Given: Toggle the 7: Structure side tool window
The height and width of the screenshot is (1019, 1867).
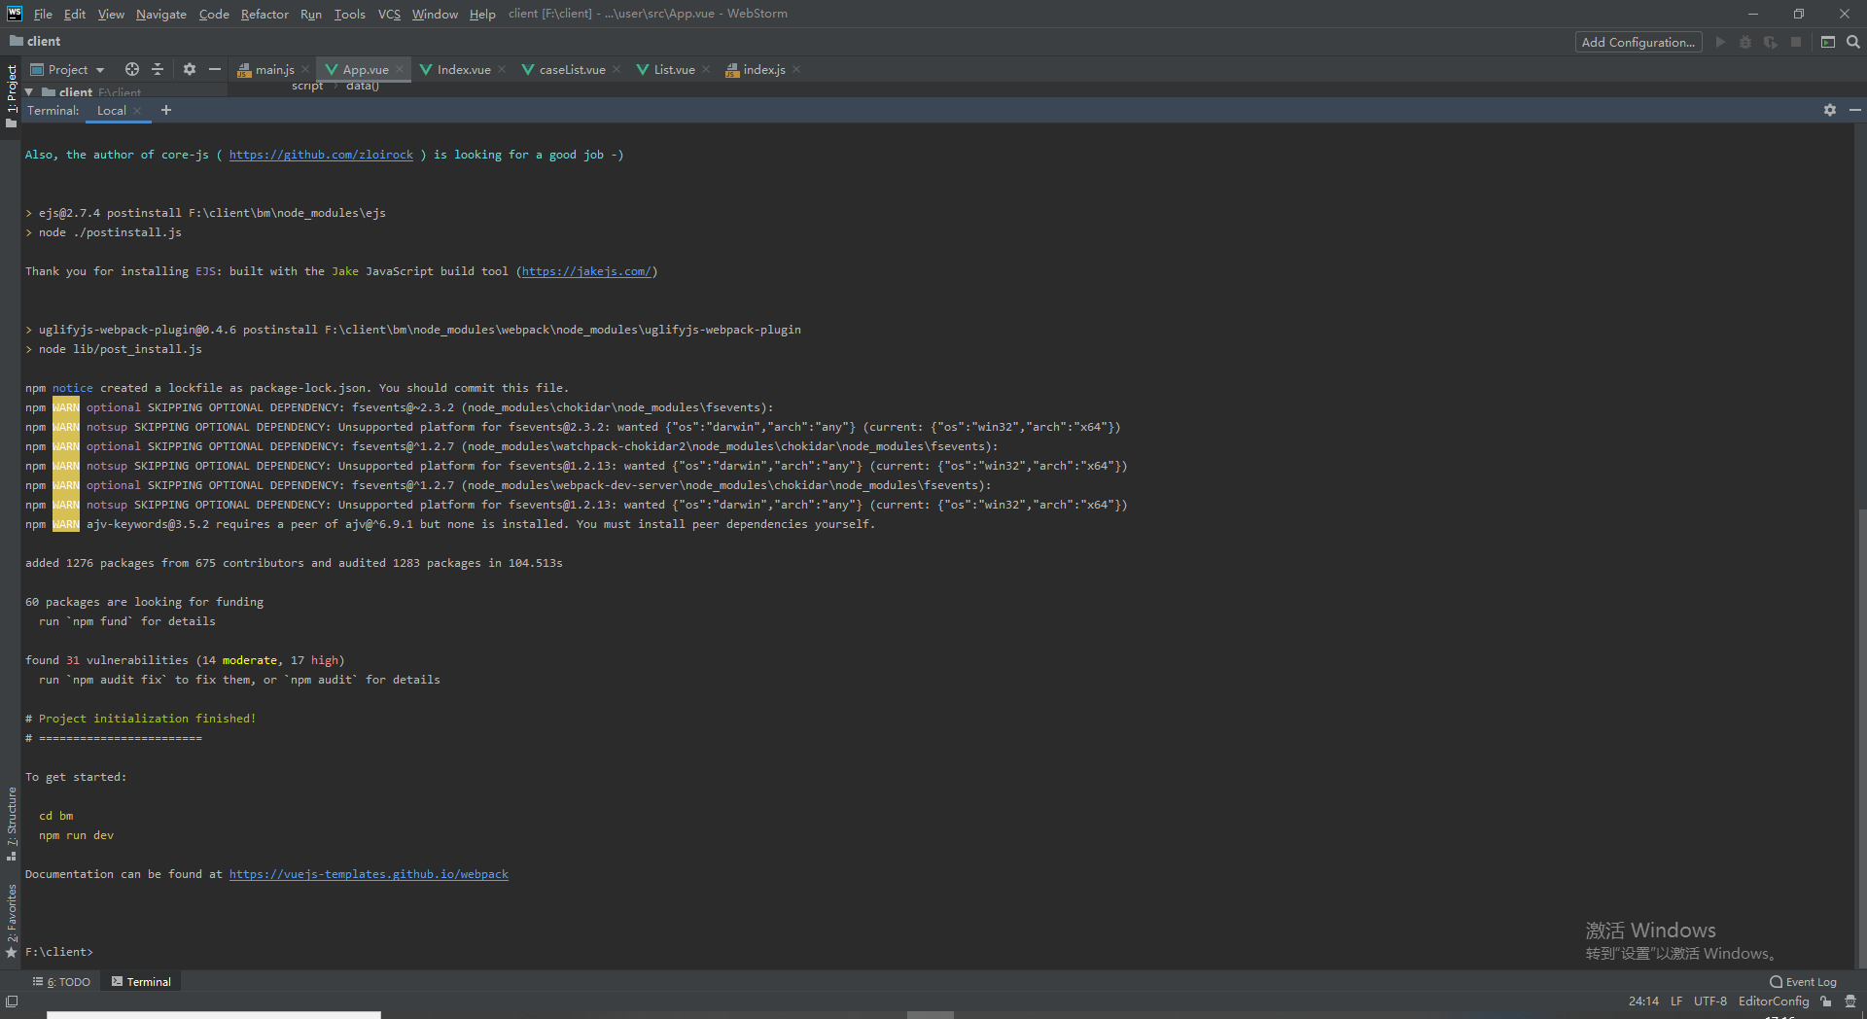Looking at the screenshot, I should point(12,825).
